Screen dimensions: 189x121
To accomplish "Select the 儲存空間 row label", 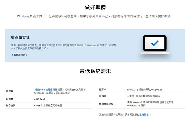I will coord(11,105).
